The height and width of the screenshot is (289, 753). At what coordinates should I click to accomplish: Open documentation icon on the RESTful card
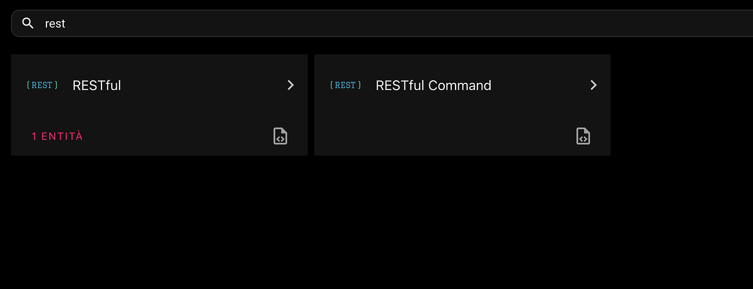(x=280, y=136)
